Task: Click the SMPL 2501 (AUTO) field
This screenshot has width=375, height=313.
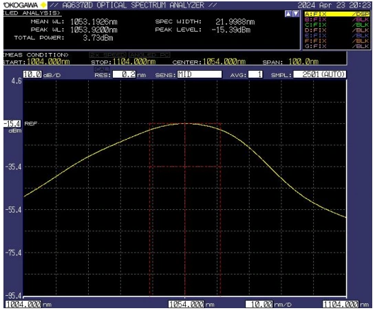Action: pos(320,74)
